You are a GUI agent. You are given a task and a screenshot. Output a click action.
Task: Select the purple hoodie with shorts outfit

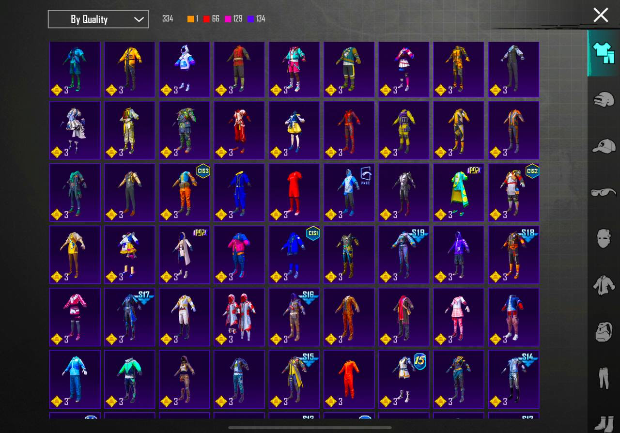[459, 254]
